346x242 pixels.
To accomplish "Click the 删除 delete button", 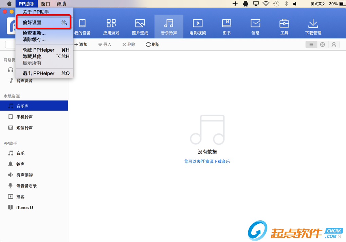I will (129, 44).
